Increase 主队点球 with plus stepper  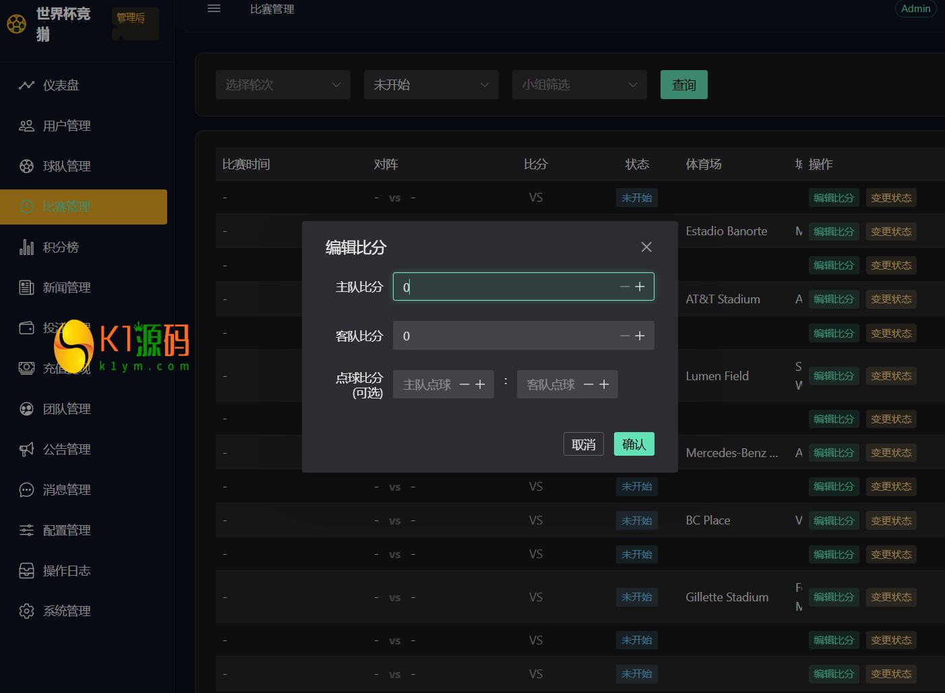tap(480, 384)
